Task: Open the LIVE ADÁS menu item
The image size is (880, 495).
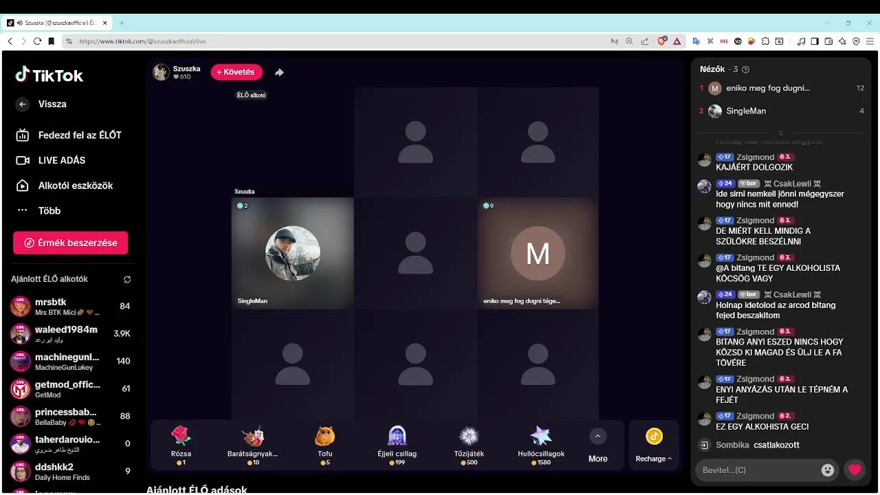Action: pyautogui.click(x=51, y=160)
